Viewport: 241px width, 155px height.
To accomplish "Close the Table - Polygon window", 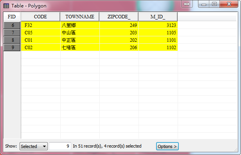I will (229, 4).
